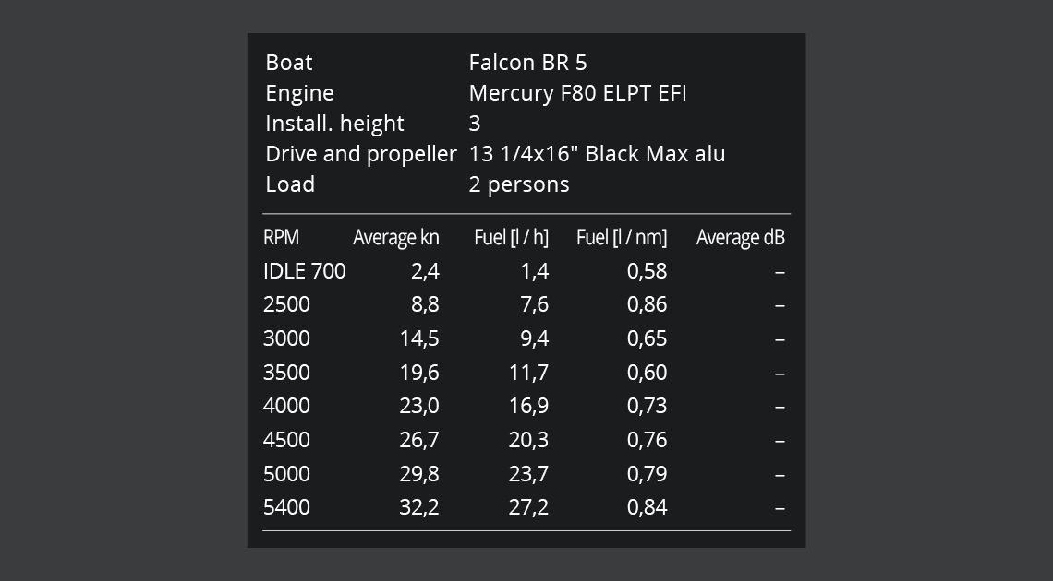The image size is (1053, 581).
Task: Click the Average kn column header
Action: click(395, 237)
